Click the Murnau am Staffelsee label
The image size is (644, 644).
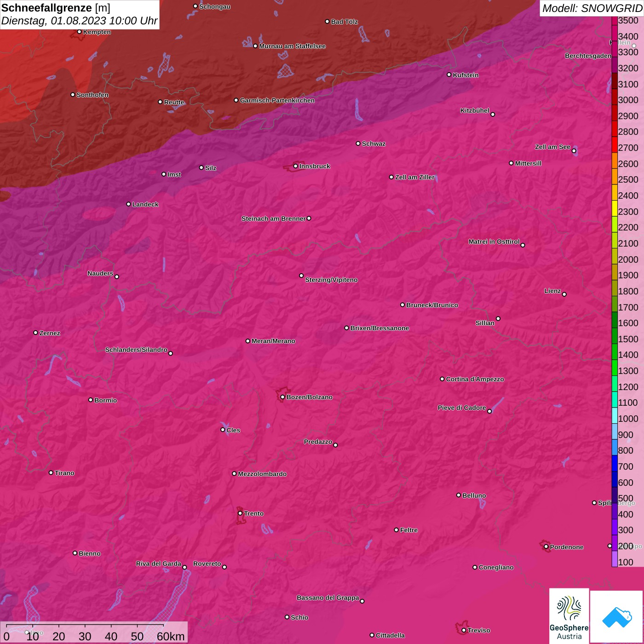point(293,46)
